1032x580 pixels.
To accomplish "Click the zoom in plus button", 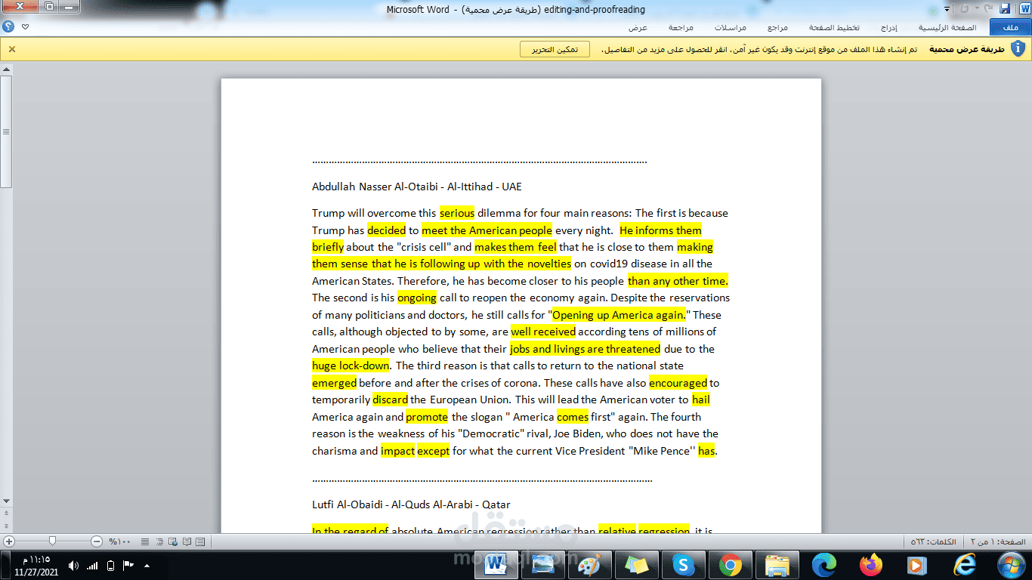I will (x=9, y=541).
